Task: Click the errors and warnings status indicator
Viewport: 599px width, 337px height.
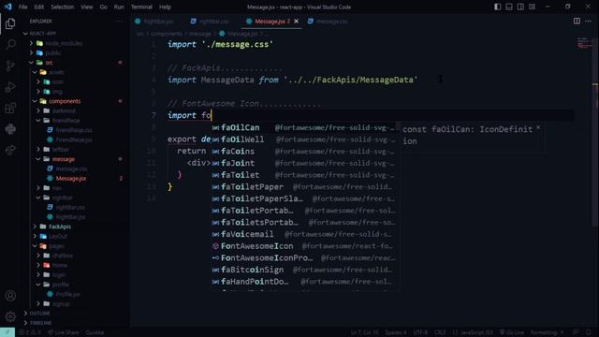Action: pos(29,332)
